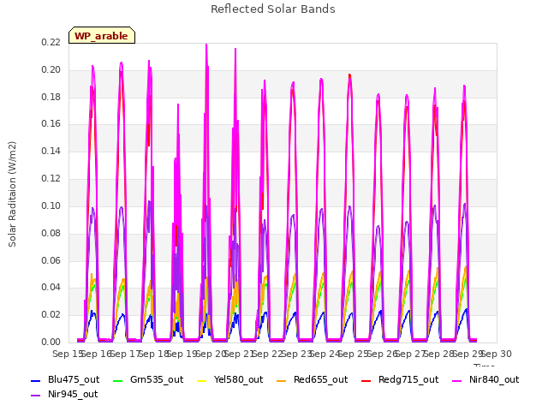Click the red Redg715_out color marker

(366, 380)
